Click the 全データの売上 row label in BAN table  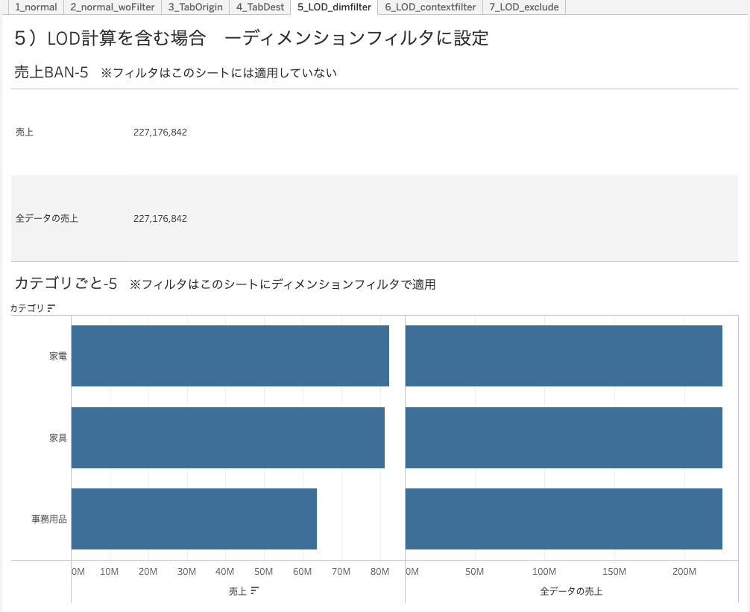tap(47, 218)
